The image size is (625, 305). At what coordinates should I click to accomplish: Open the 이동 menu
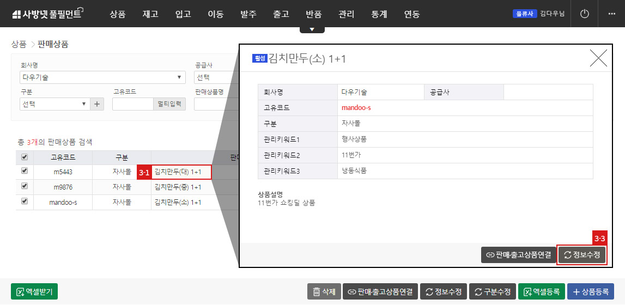click(x=216, y=14)
